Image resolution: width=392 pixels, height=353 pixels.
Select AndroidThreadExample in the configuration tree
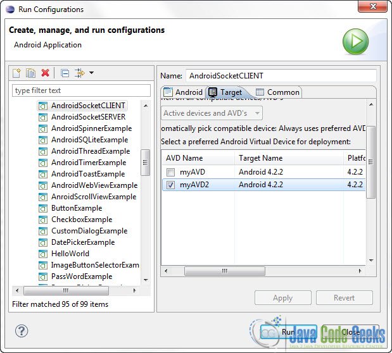tap(91, 151)
